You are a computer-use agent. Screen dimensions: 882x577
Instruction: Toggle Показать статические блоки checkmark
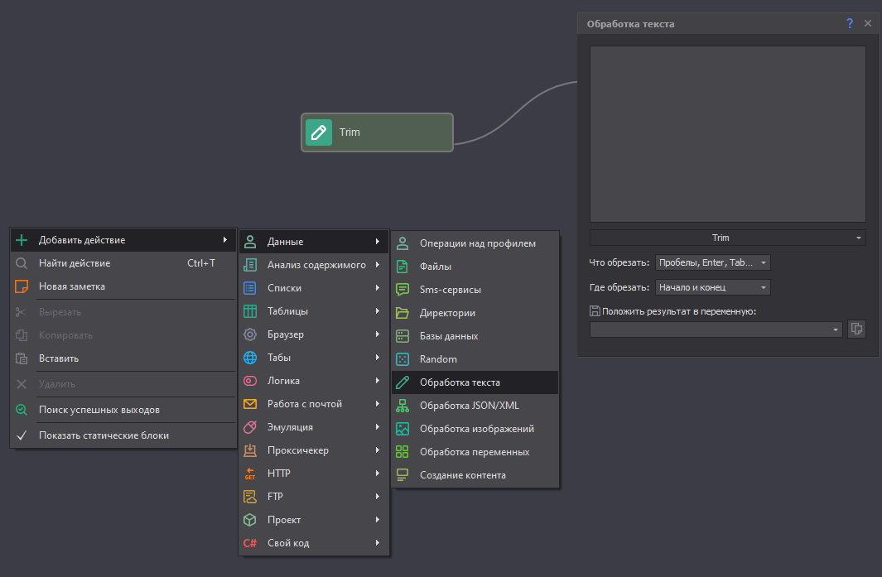click(22, 435)
